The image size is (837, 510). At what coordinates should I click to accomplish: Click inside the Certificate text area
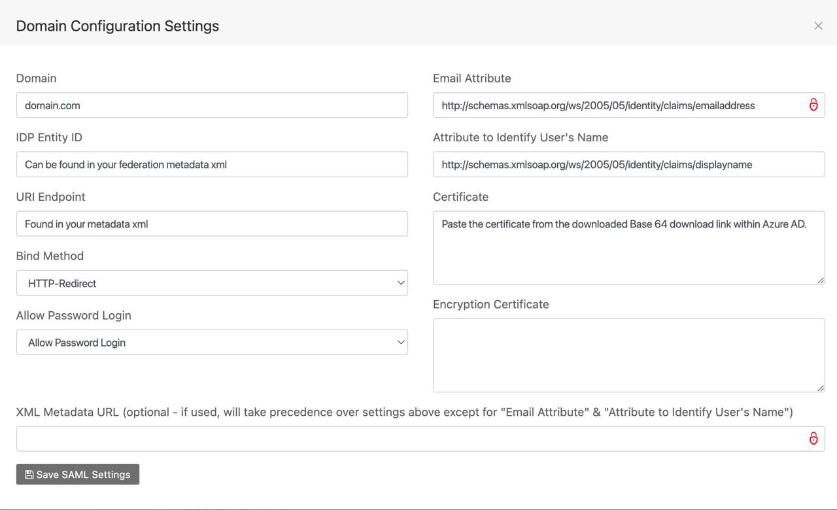click(x=628, y=247)
